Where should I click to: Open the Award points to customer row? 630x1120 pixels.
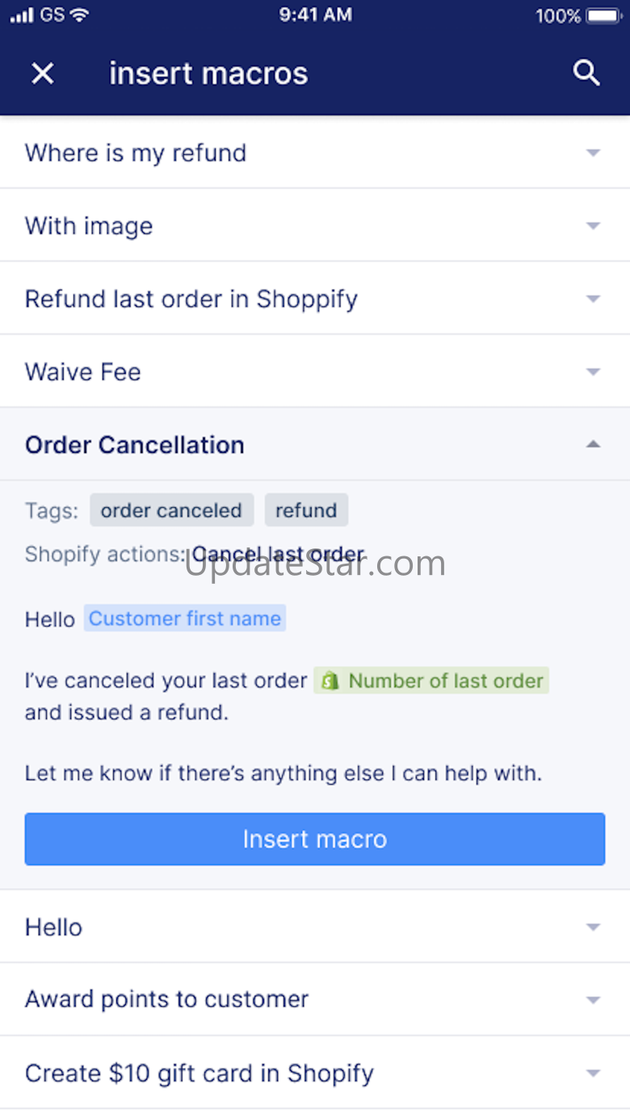(315, 1000)
